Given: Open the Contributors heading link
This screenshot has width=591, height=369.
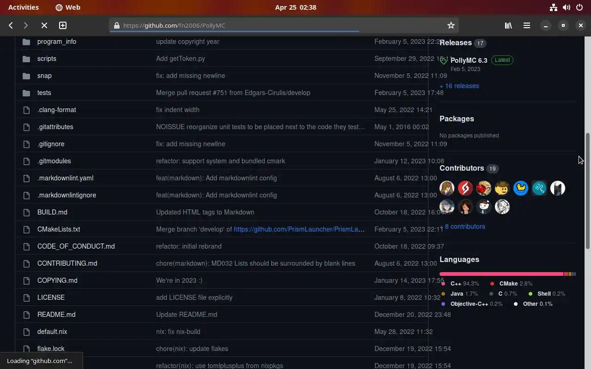Looking at the screenshot, I should coord(462,168).
